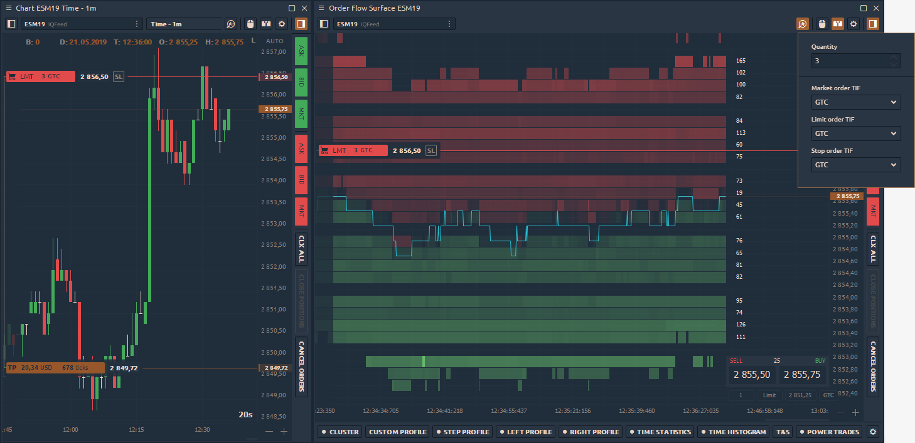Toggle the trading panel icon on the chart window
Screen dimensions: 915x443
pyautogui.click(x=301, y=24)
